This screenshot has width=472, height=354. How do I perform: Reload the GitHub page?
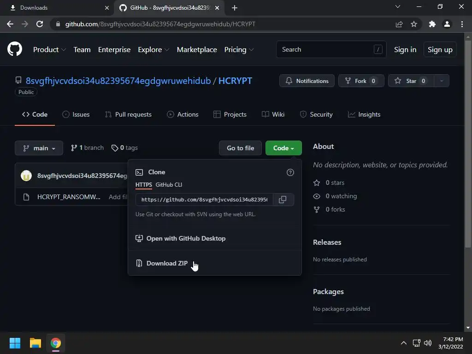(40, 24)
